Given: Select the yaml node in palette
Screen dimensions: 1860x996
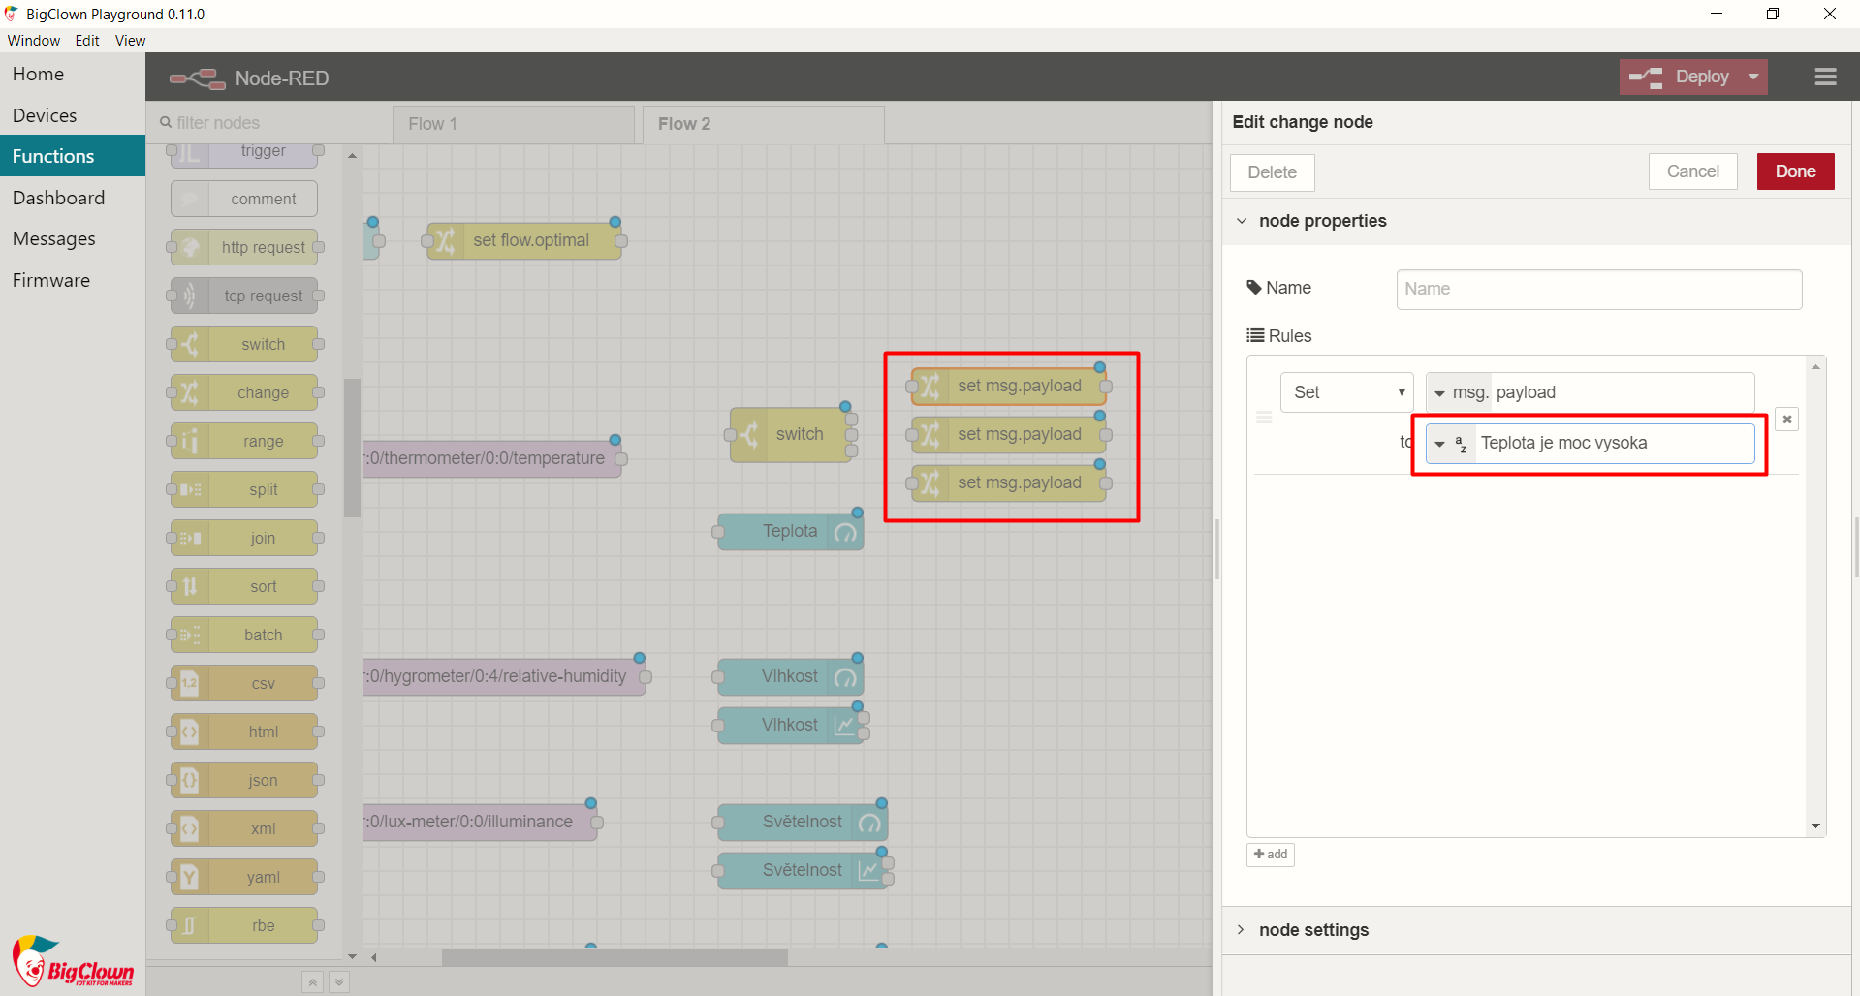Looking at the screenshot, I should 244,877.
